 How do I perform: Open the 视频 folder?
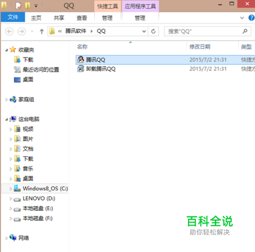click(28, 129)
